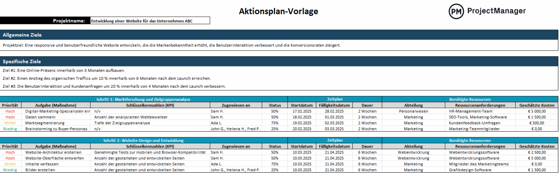Click the start date 17.02.2025 cell
The height and width of the screenshot is (173, 559).
[x=302, y=111]
